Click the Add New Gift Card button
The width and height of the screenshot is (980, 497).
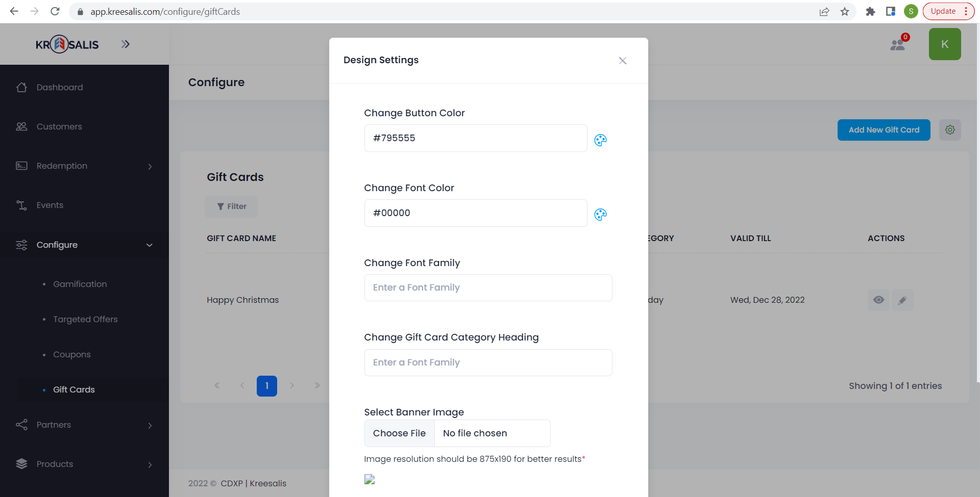tap(884, 130)
